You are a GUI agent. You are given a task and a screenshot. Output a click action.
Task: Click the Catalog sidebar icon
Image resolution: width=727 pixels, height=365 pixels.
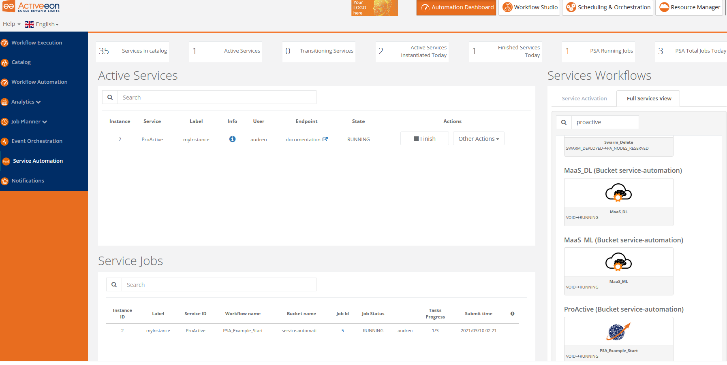point(4,62)
